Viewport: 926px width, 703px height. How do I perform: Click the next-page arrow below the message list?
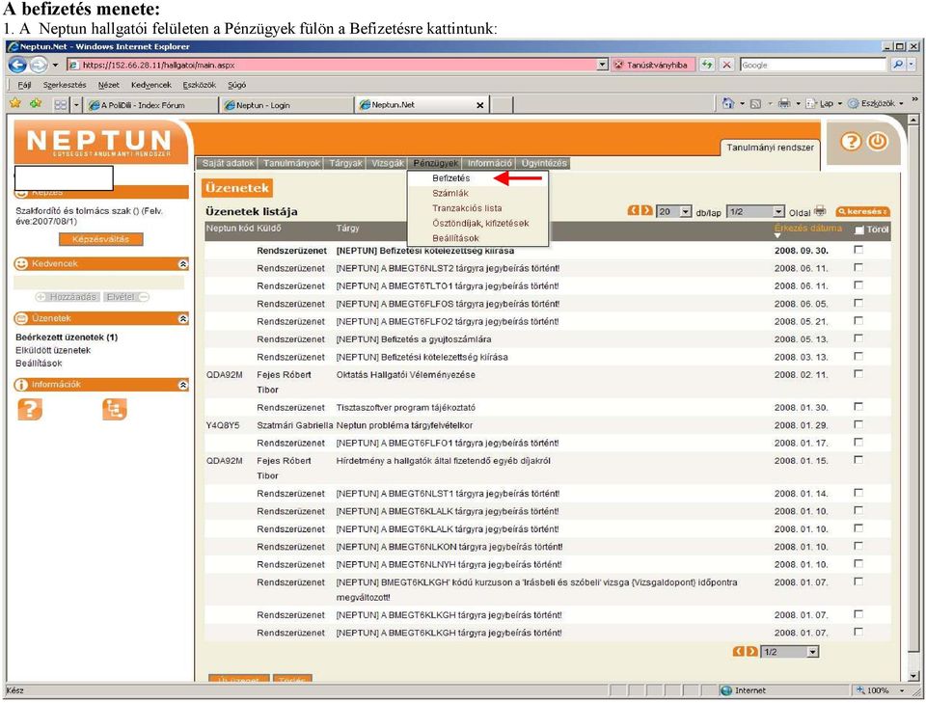tap(751, 651)
